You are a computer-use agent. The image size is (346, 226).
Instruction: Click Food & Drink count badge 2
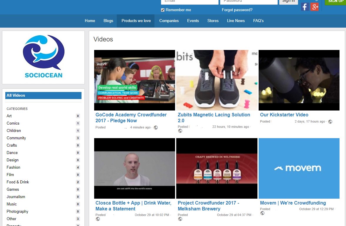78,182
